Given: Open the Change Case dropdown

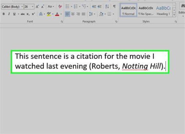Looking at the screenshot, I should 51,6.
